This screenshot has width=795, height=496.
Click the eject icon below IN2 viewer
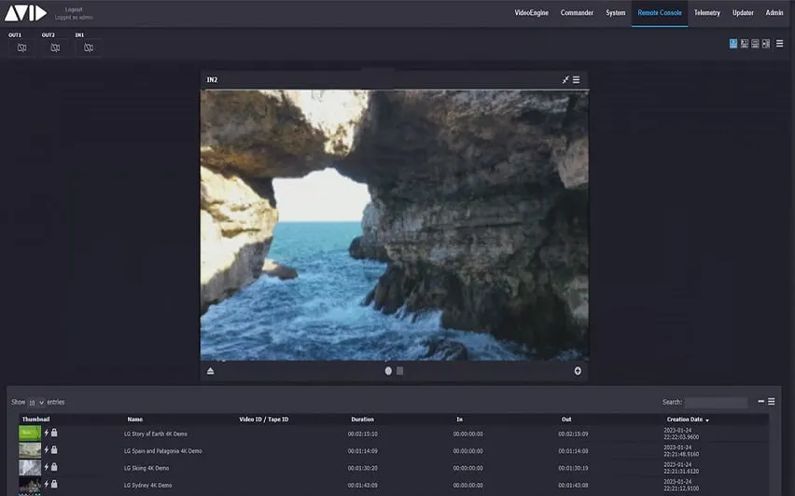point(210,371)
